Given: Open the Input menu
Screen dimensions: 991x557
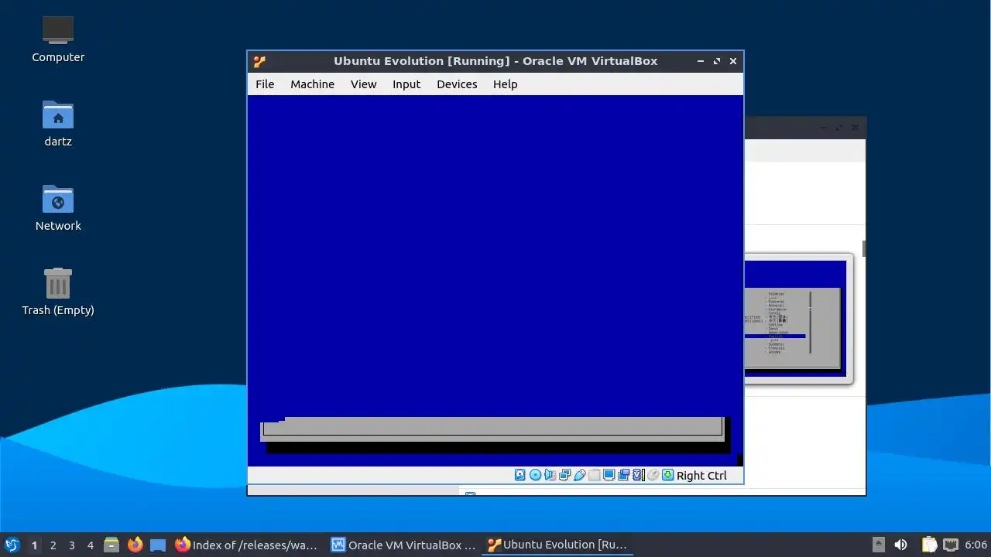Looking at the screenshot, I should click(406, 84).
